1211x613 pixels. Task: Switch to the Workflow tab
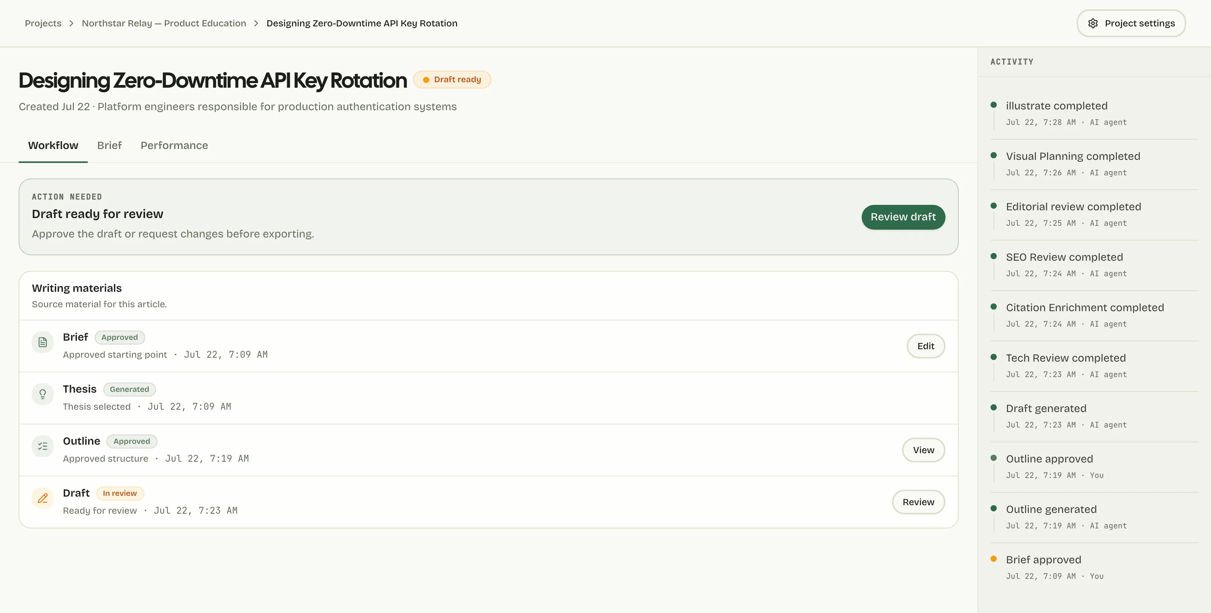(x=53, y=145)
